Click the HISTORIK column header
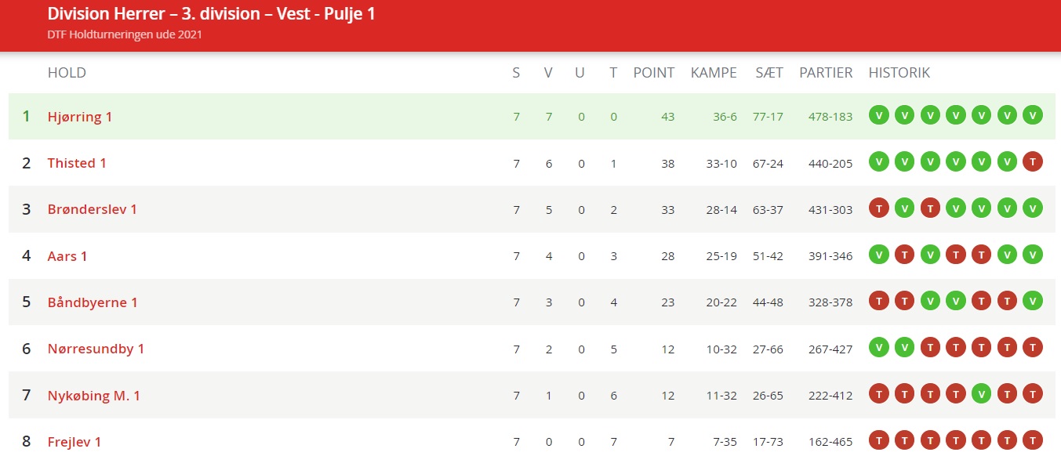Screen dimensions: 1061x474 point(899,73)
